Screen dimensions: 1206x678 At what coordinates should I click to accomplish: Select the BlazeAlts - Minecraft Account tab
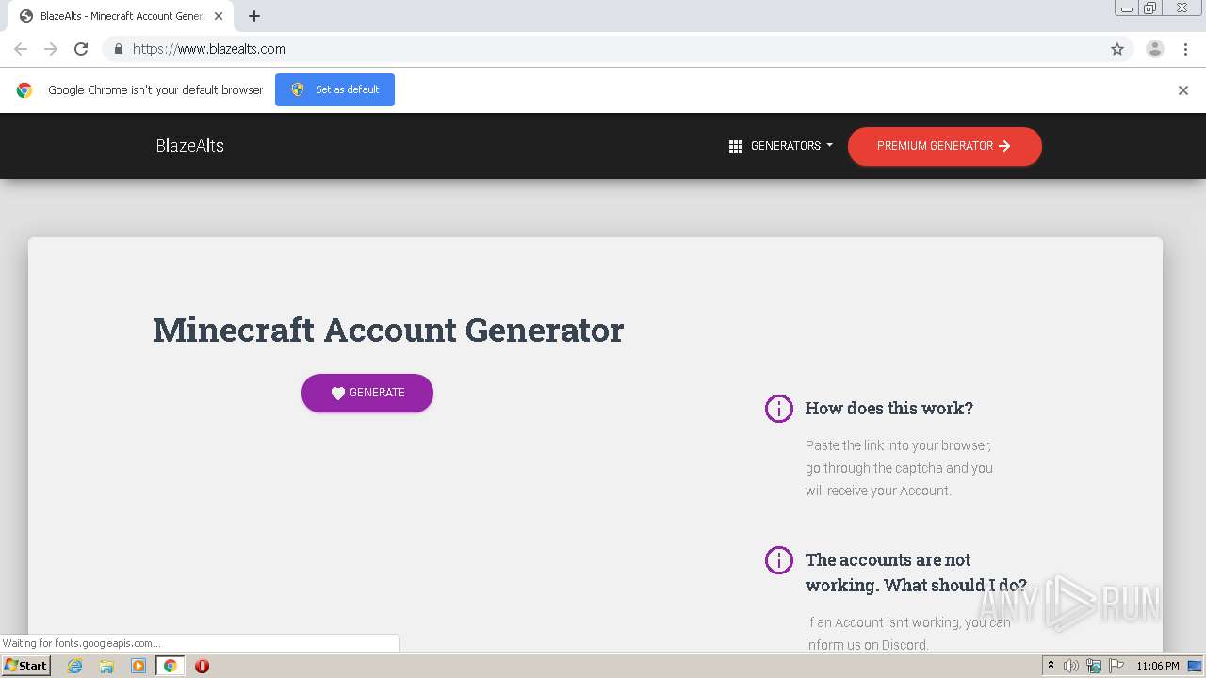tap(122, 16)
